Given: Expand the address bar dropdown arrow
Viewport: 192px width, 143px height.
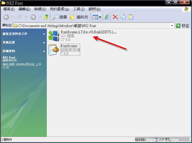Looking at the screenshot, I should [x=172, y=26].
